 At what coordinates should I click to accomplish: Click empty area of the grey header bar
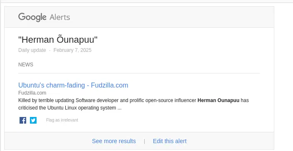pyautogui.click(x=168, y=17)
